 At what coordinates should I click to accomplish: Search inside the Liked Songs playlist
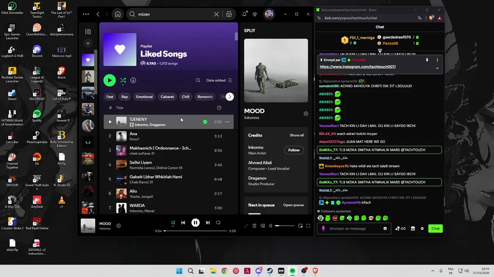point(198,80)
